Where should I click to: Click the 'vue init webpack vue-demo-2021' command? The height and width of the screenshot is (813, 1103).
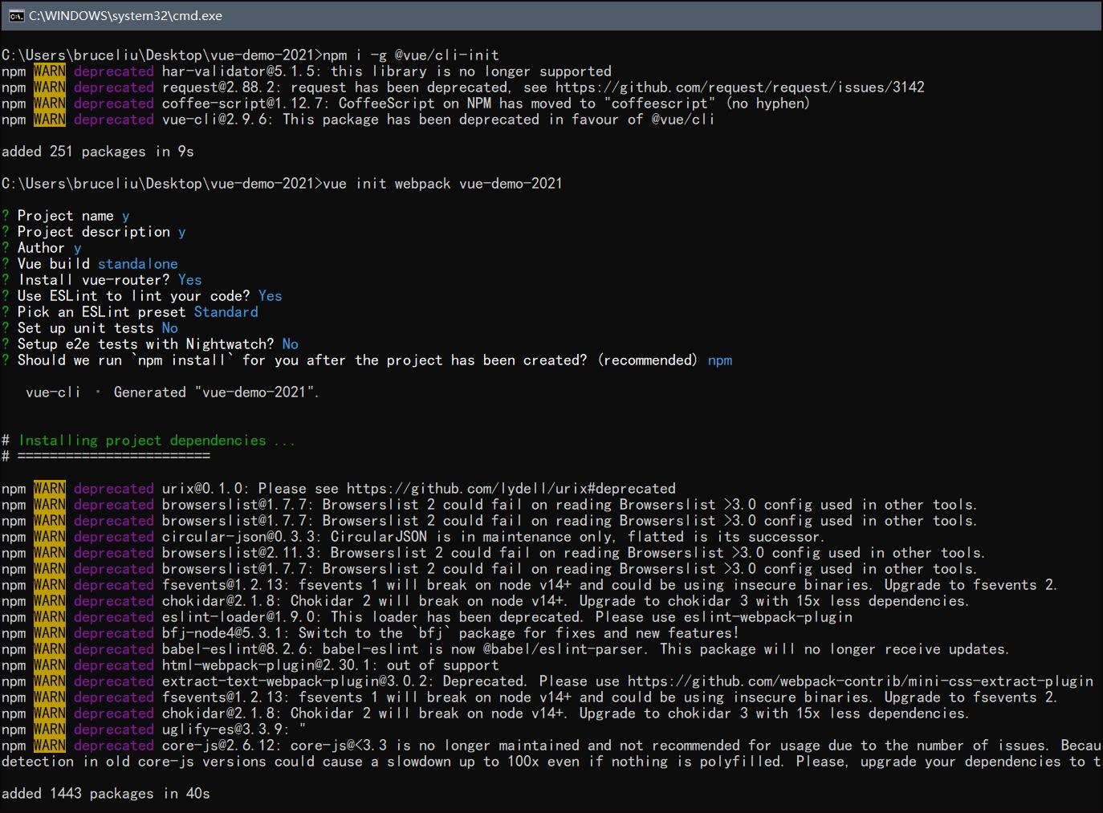pos(442,184)
